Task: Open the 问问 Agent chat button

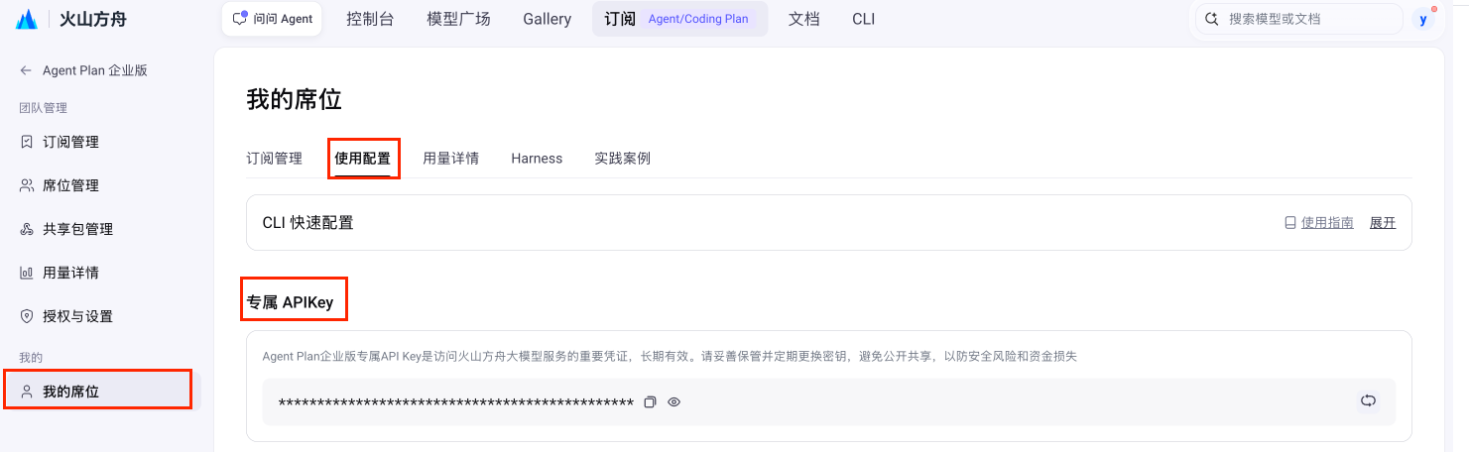Action: 272,19
